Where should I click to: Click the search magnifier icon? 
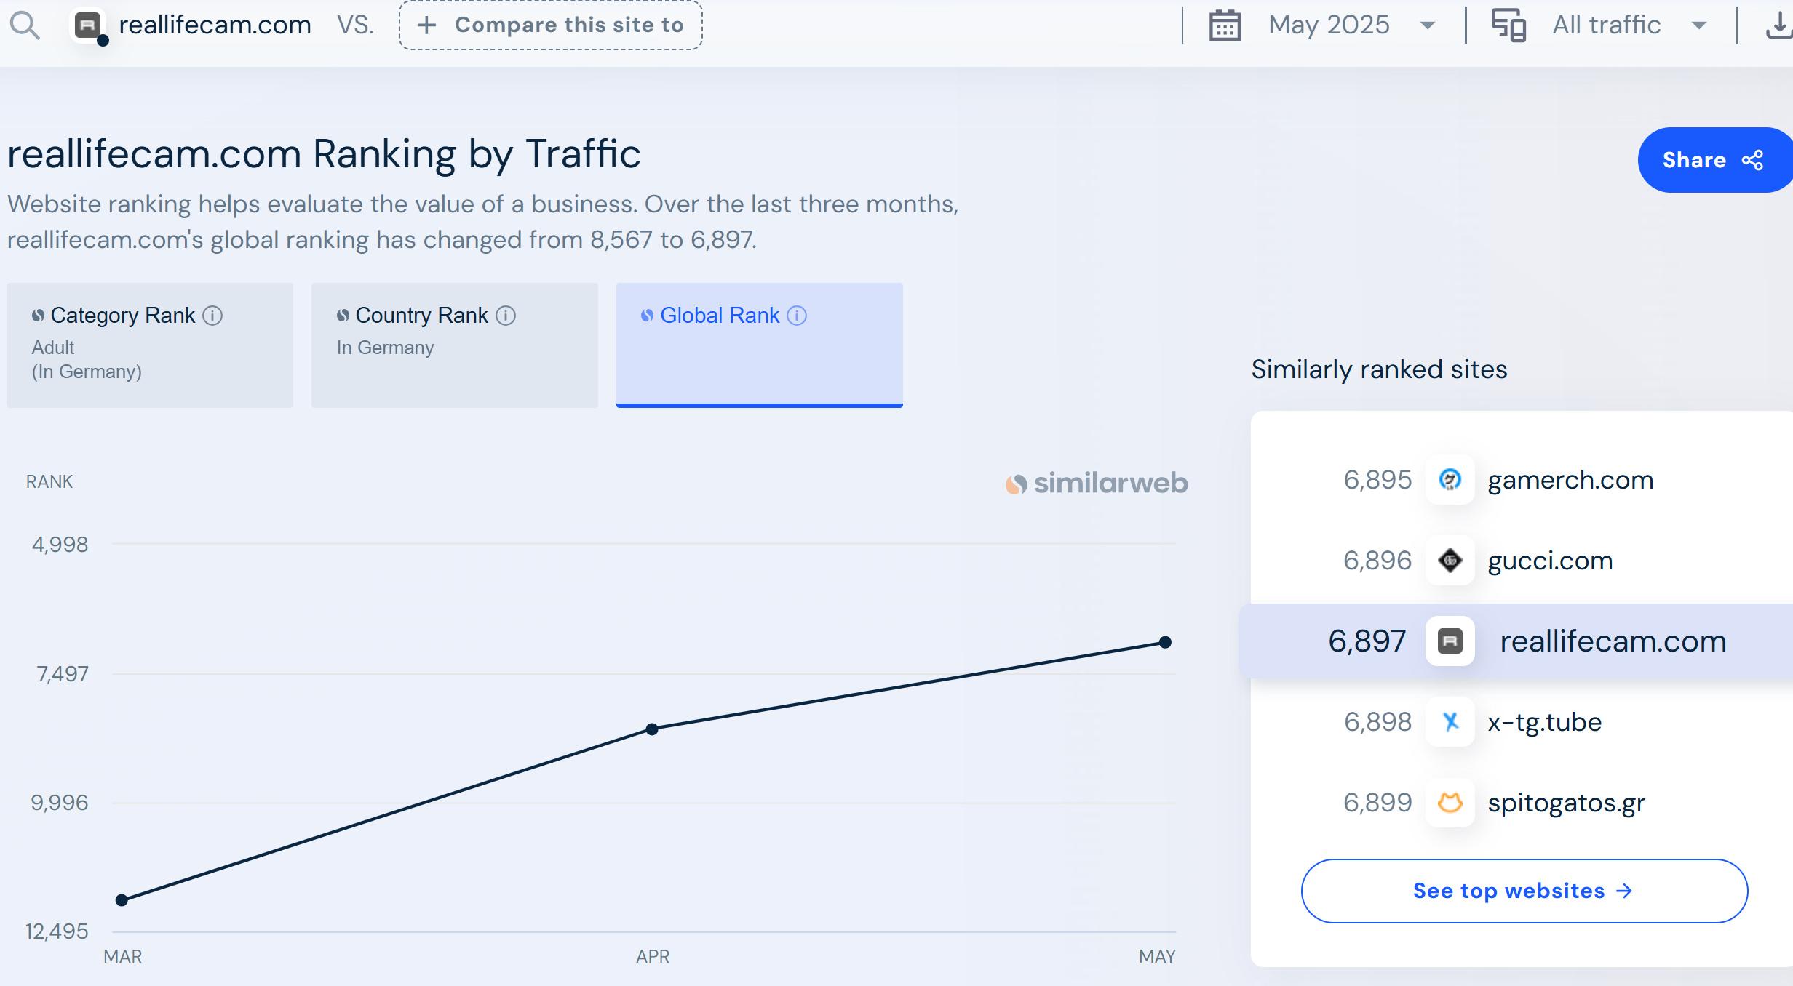pyautogui.click(x=25, y=26)
